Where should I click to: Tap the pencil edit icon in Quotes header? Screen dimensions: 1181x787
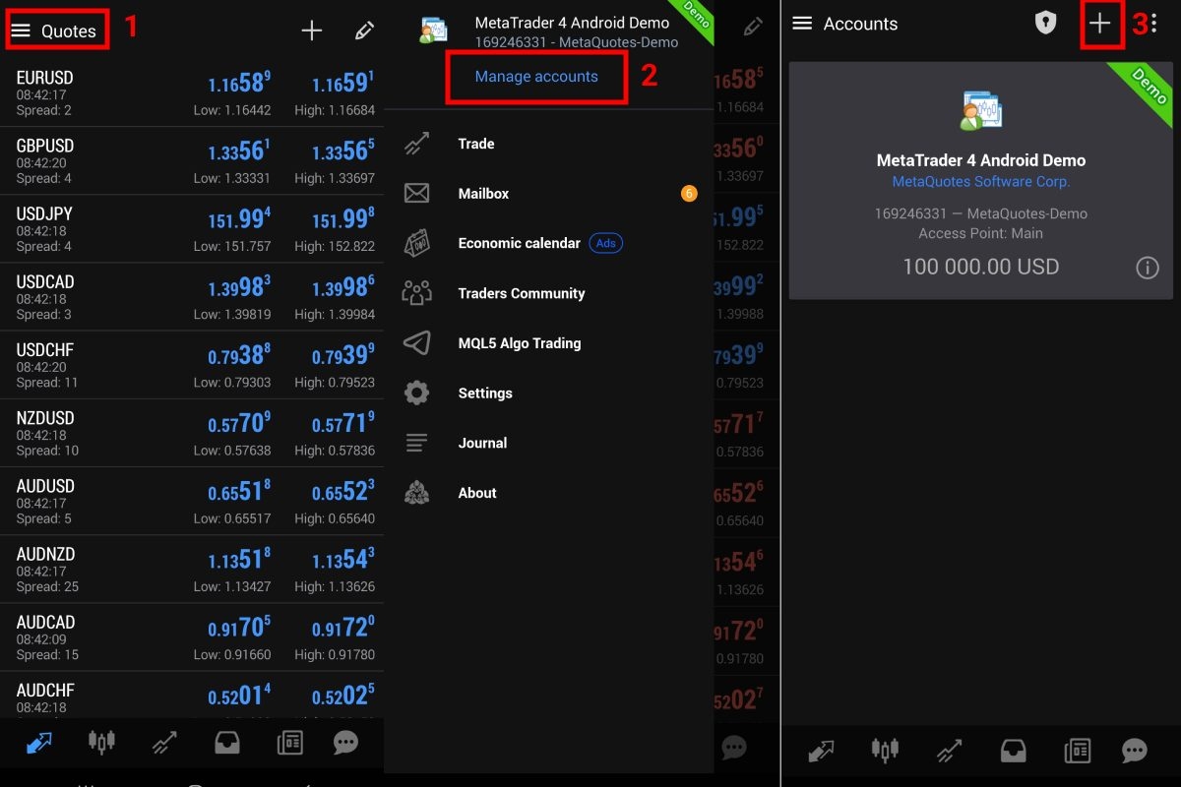coord(364,31)
